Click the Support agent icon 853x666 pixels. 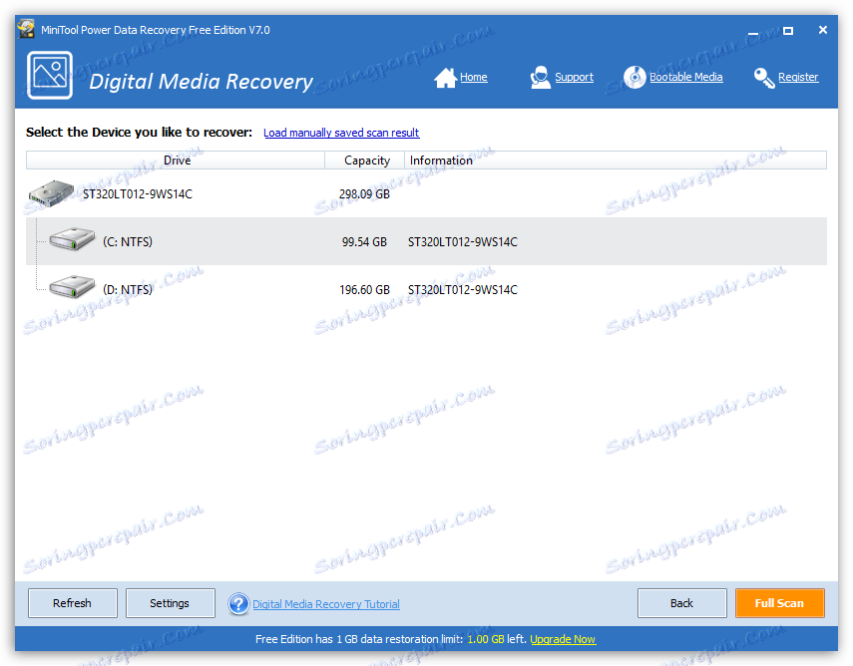540,77
